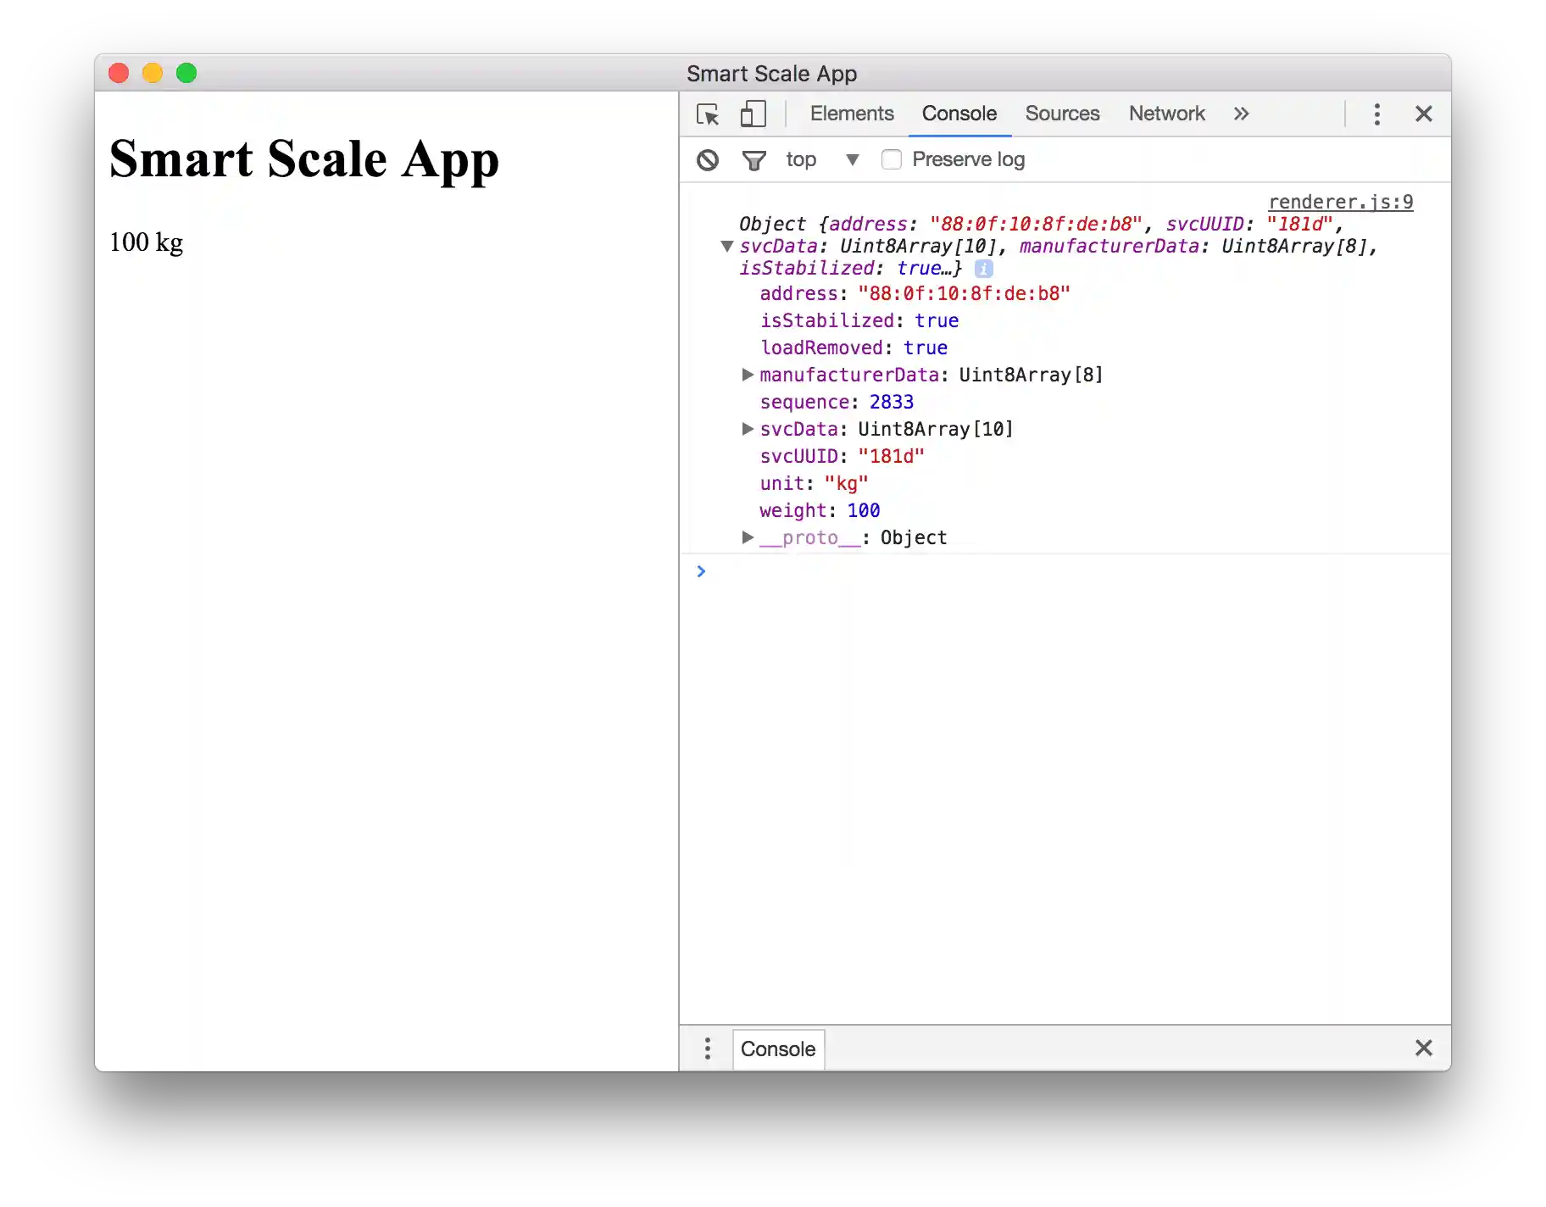The height and width of the screenshot is (1207, 1546).
Task: Clear console with the ban icon
Action: click(x=708, y=160)
